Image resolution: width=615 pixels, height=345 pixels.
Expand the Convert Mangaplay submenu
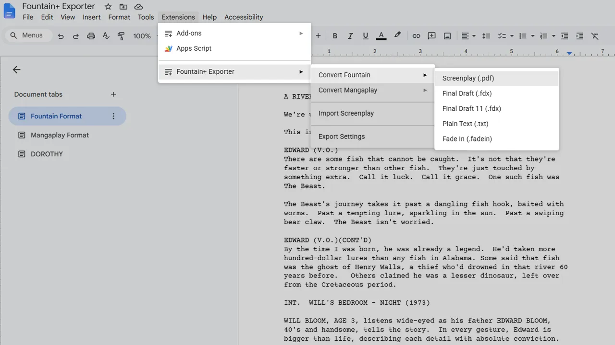[372, 90]
